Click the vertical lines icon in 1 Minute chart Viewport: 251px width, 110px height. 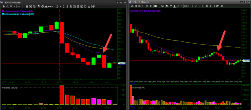[x=151, y=6]
